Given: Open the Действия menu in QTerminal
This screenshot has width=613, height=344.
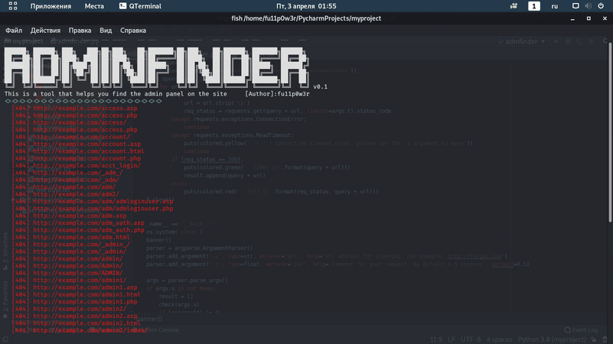Looking at the screenshot, I should (45, 31).
